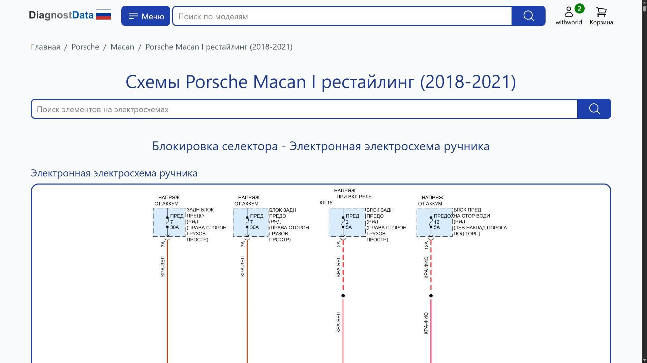Click the '12A' connector pin label
647x363 pixels.
(426, 245)
